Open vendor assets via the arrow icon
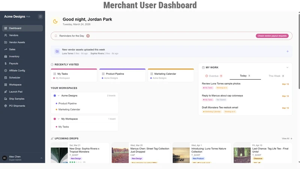 coord(287,51)
